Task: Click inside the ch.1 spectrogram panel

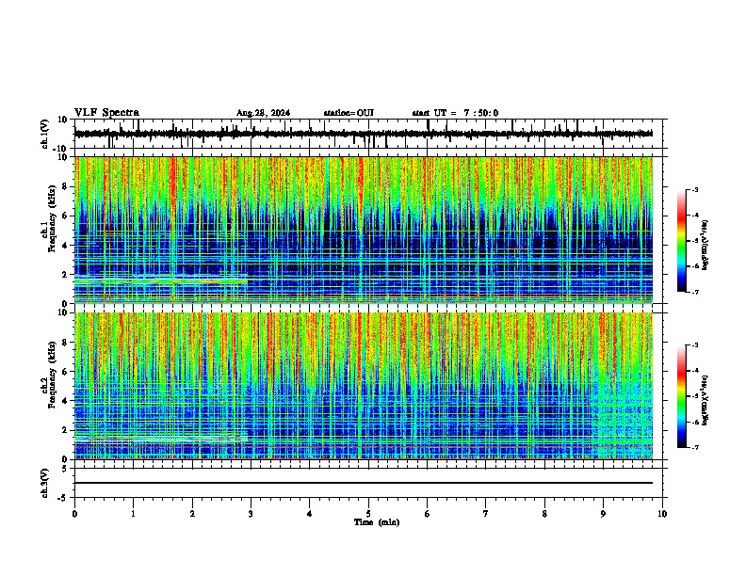Action: [364, 230]
